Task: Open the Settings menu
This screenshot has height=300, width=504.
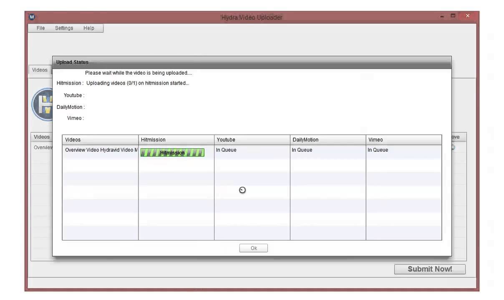Action: click(x=64, y=28)
